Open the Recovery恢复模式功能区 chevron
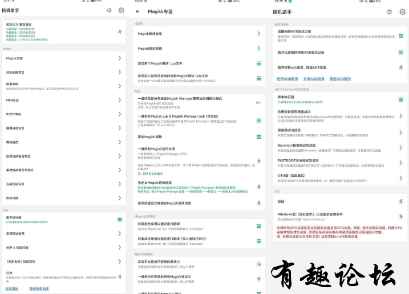Image resolution: width=409 pixels, height=294 pixels. pyautogui.click(x=401, y=147)
